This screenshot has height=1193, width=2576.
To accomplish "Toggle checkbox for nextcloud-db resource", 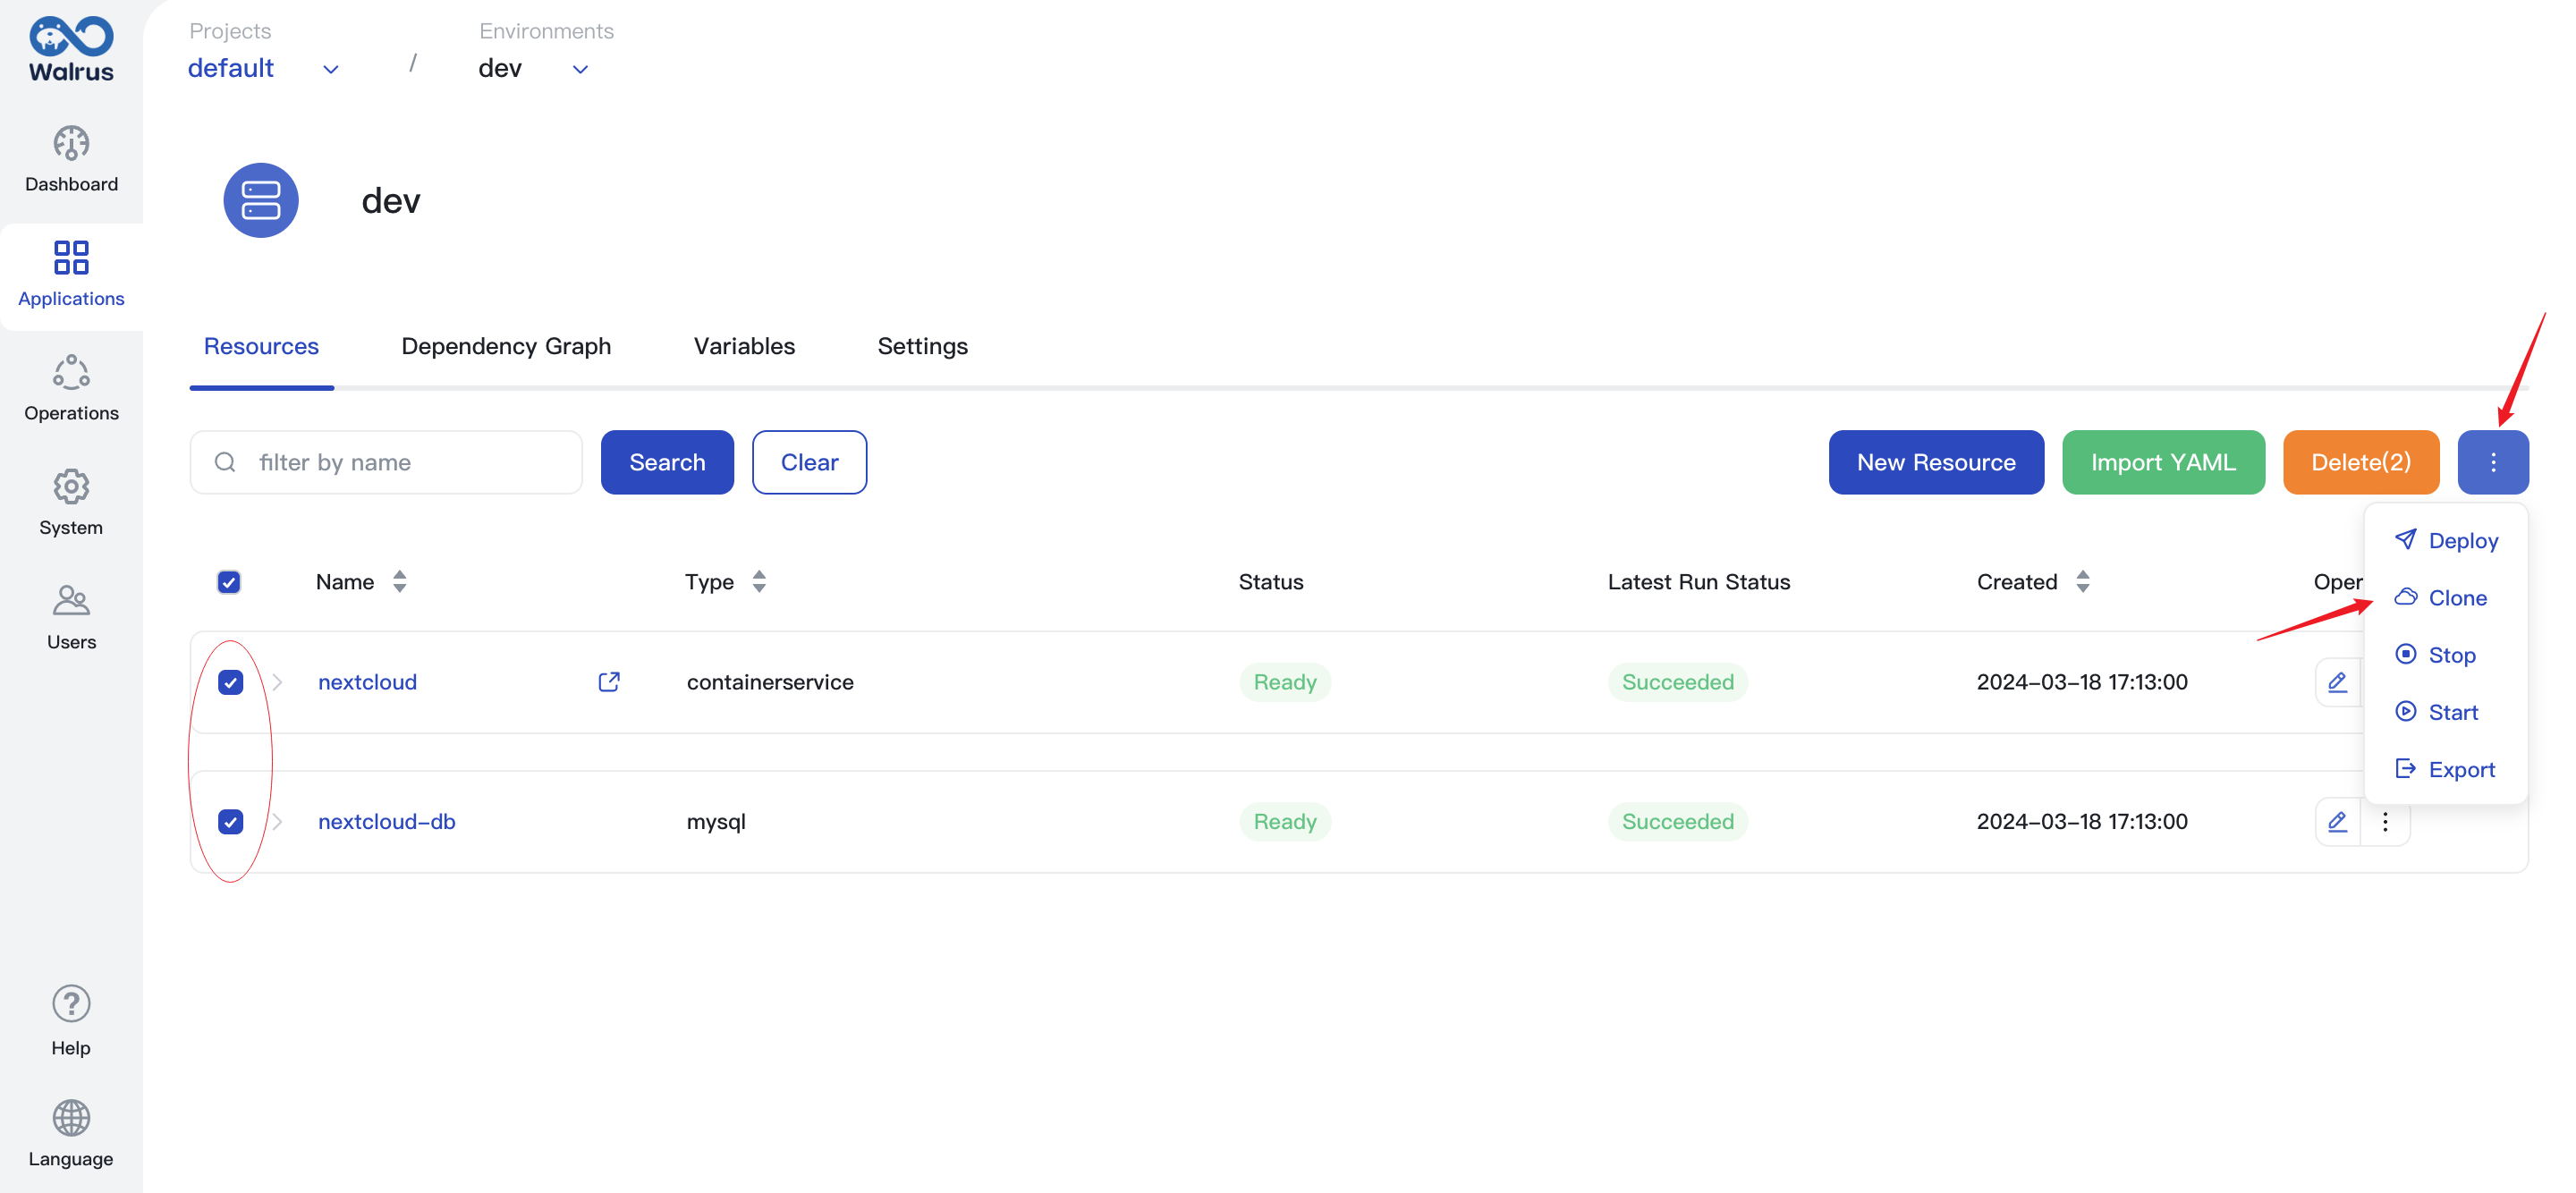I will coord(232,822).
